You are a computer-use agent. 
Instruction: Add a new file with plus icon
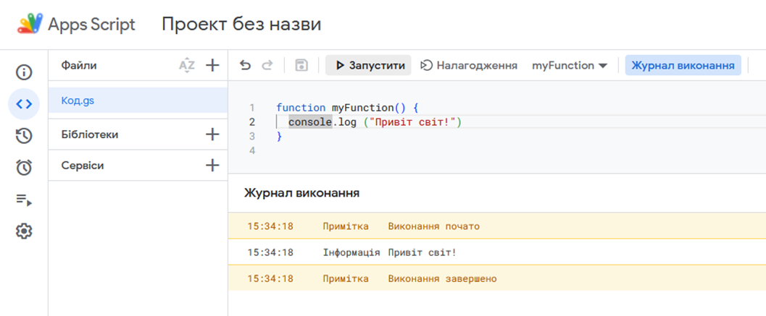point(212,66)
